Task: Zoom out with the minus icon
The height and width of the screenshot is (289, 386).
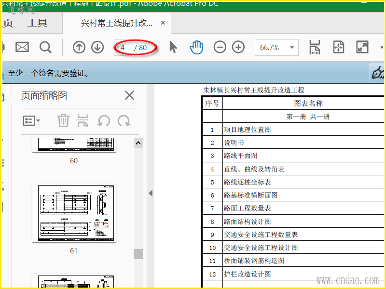Action: click(x=220, y=47)
